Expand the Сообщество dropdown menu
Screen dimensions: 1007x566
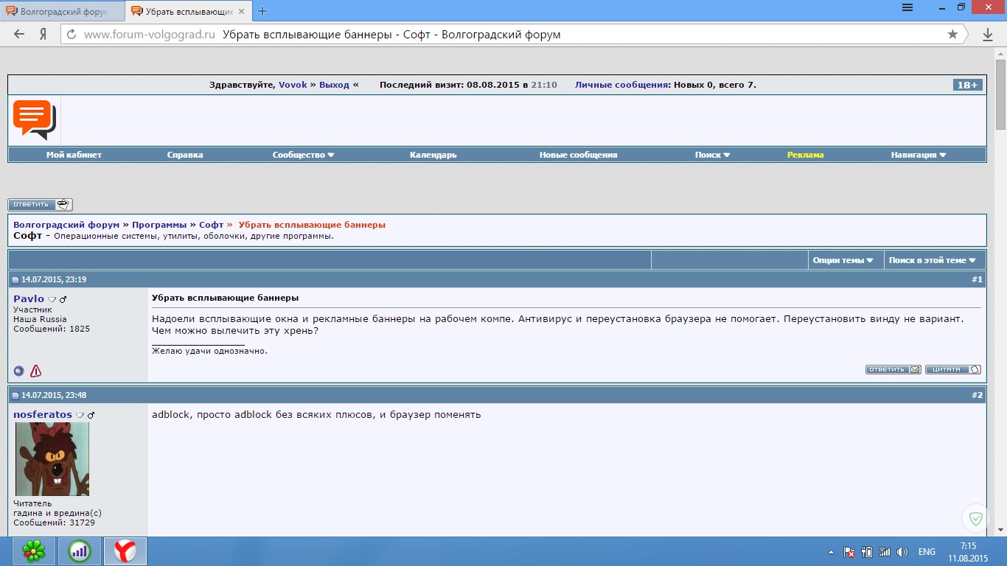pyautogui.click(x=303, y=155)
